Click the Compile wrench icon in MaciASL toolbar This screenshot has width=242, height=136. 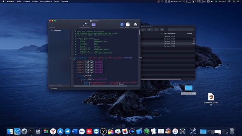point(85,24)
